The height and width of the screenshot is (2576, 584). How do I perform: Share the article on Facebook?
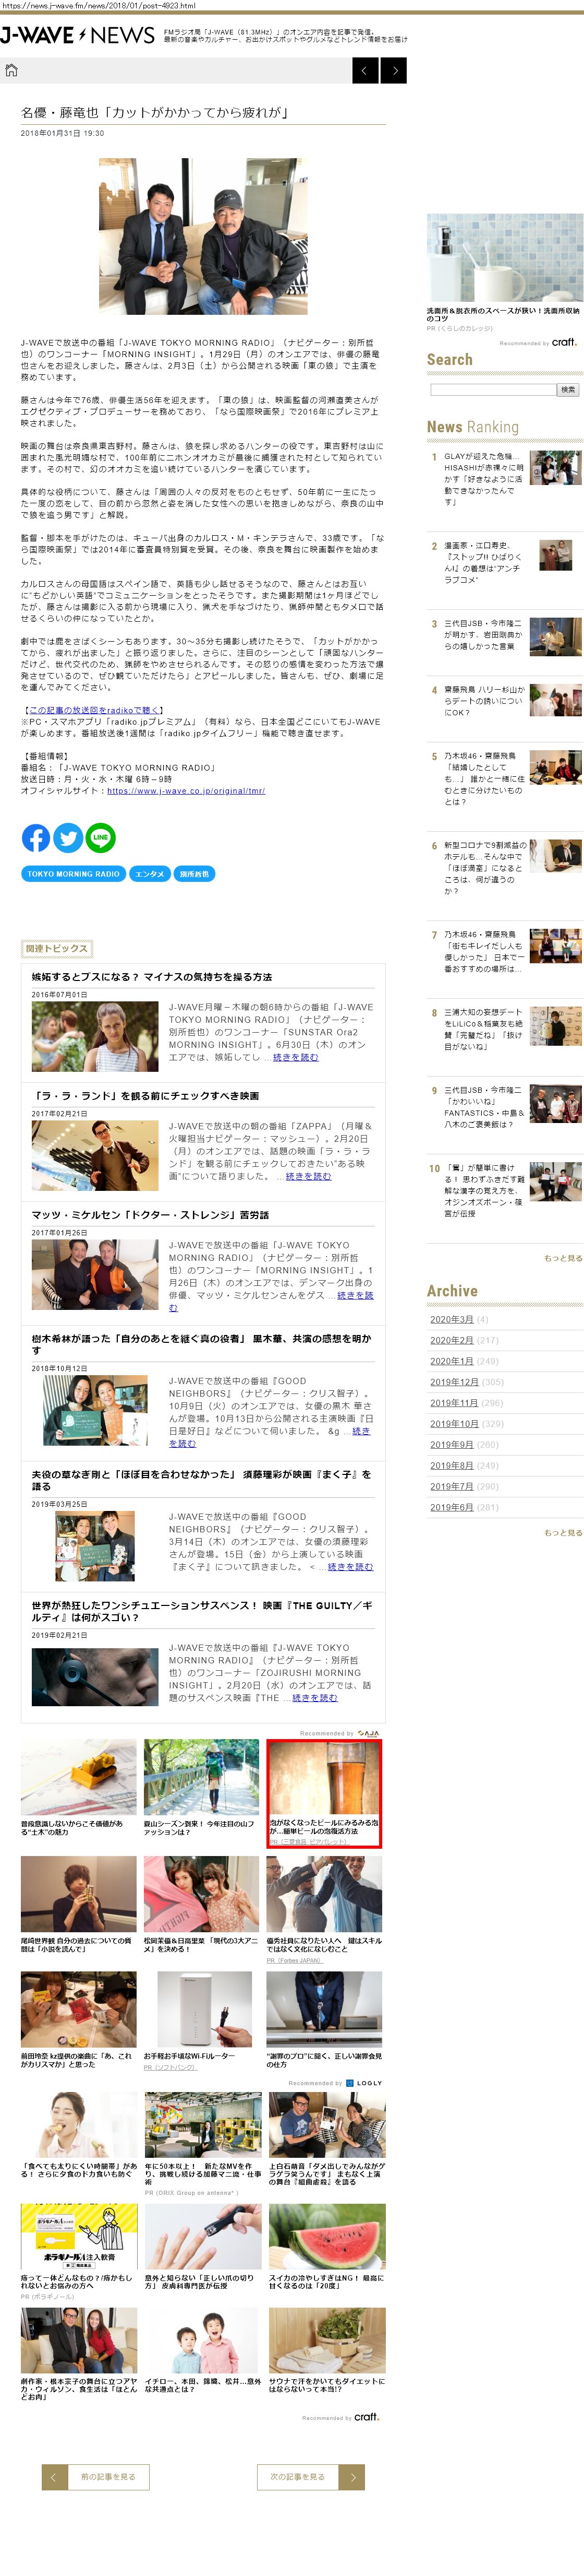point(36,838)
